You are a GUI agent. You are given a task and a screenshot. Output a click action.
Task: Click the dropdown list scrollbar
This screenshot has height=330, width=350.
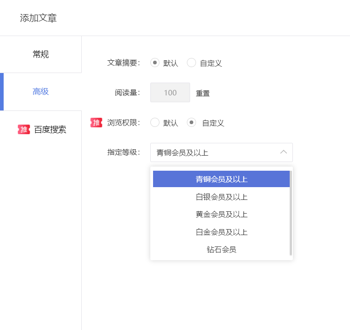pos(291,213)
